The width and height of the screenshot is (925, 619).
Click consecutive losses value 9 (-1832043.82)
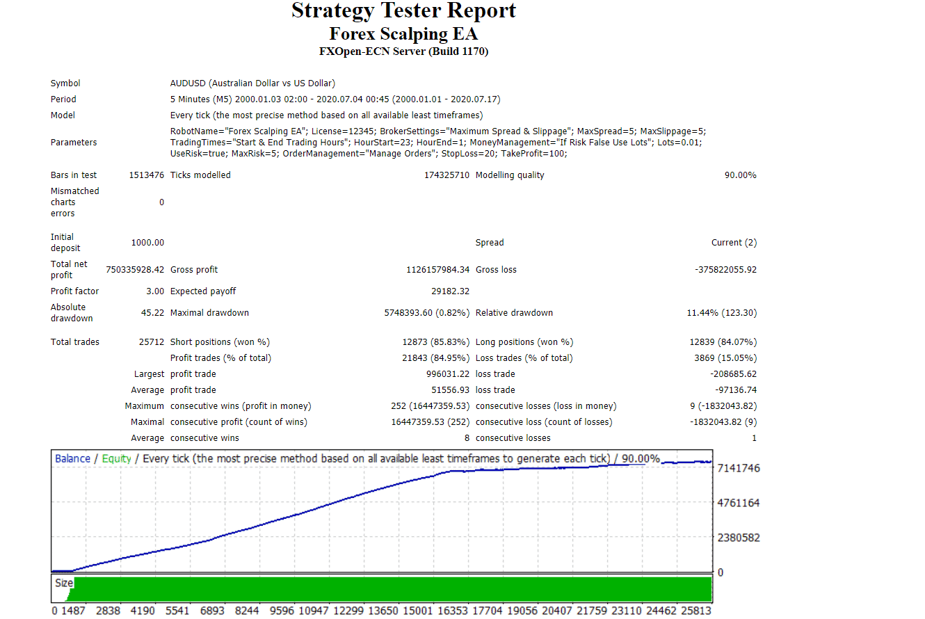click(723, 406)
